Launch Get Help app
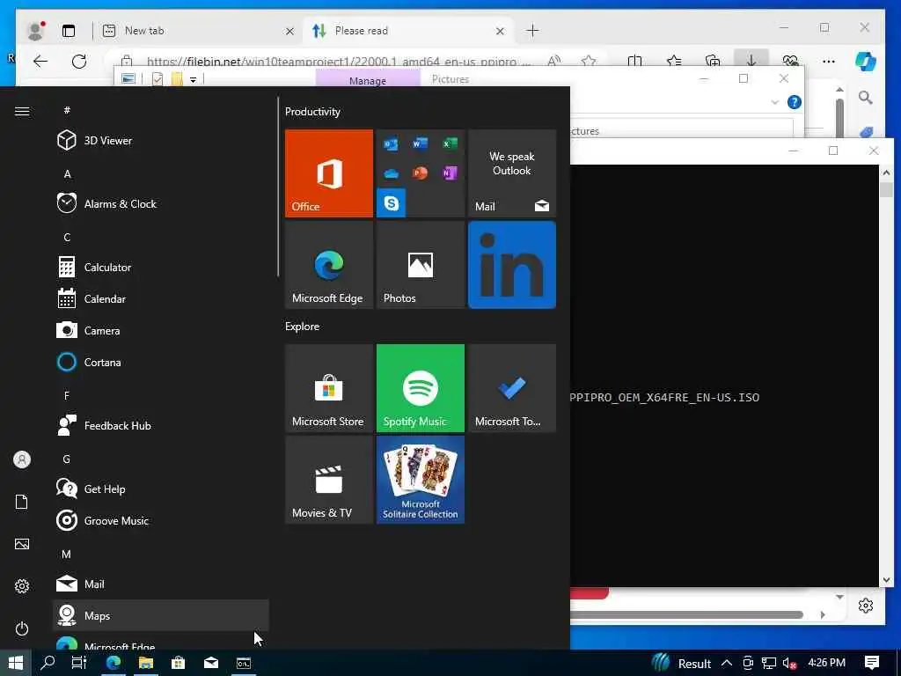The image size is (901, 676). click(x=161, y=489)
